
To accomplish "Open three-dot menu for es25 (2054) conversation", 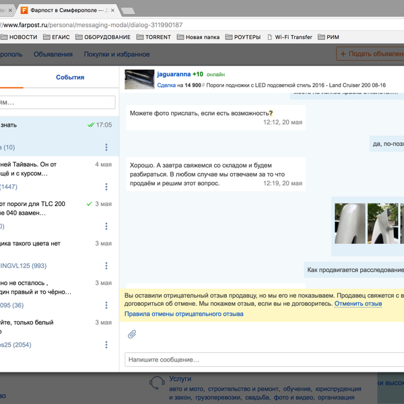I will [106, 345].
